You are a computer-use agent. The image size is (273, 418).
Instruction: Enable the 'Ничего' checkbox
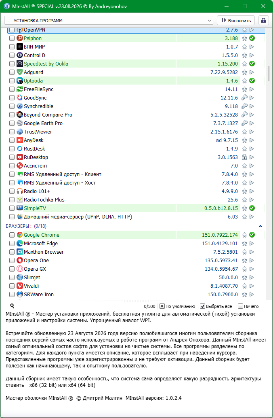[x=240, y=306]
